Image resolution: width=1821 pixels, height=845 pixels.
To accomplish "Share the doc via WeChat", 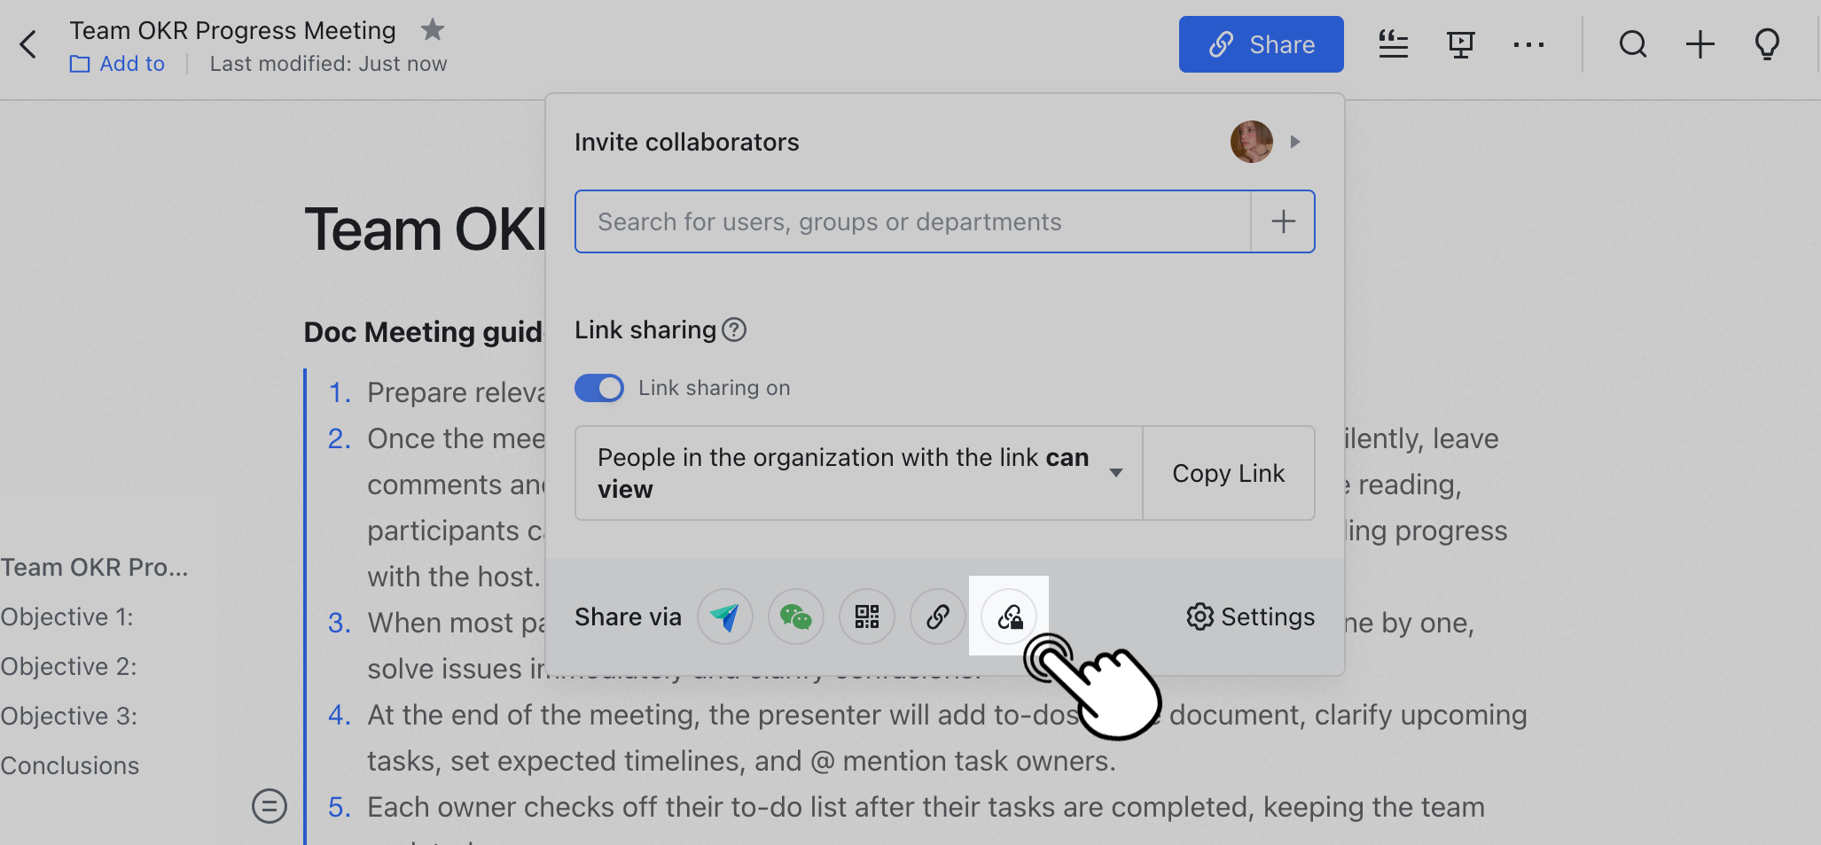I will coord(795,616).
